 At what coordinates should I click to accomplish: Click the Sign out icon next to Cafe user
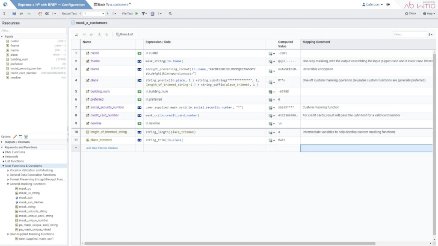pos(388,4)
